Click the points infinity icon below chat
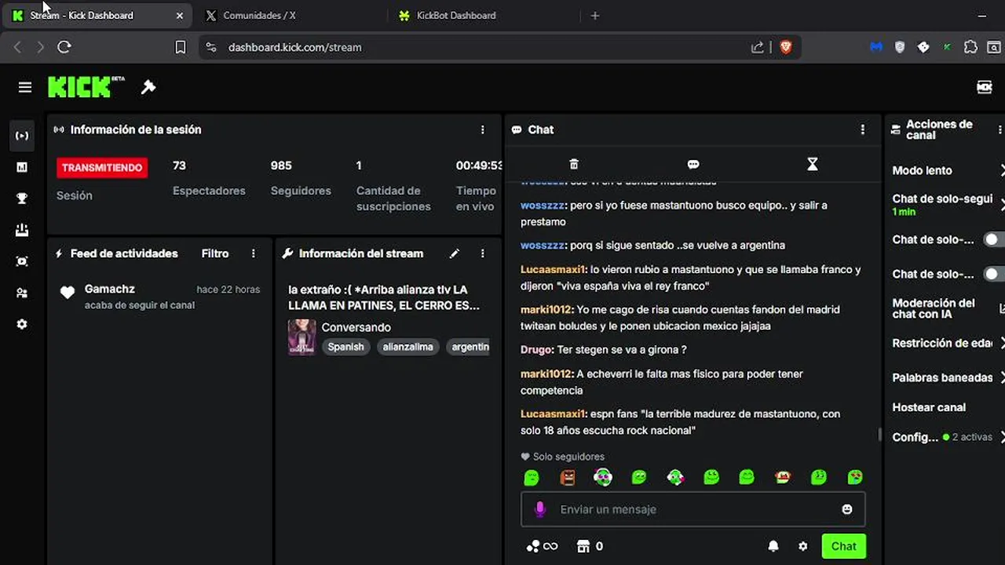The image size is (1005, 565). [542, 546]
